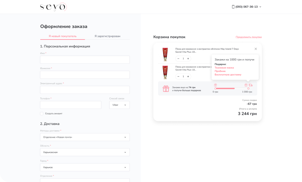
Task: Click the first product title text
Action: [x=207, y=50]
